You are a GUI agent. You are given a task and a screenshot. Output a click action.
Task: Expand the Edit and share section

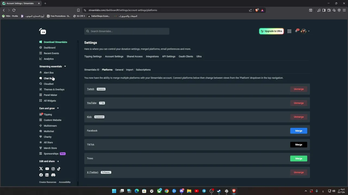[x=58, y=161]
